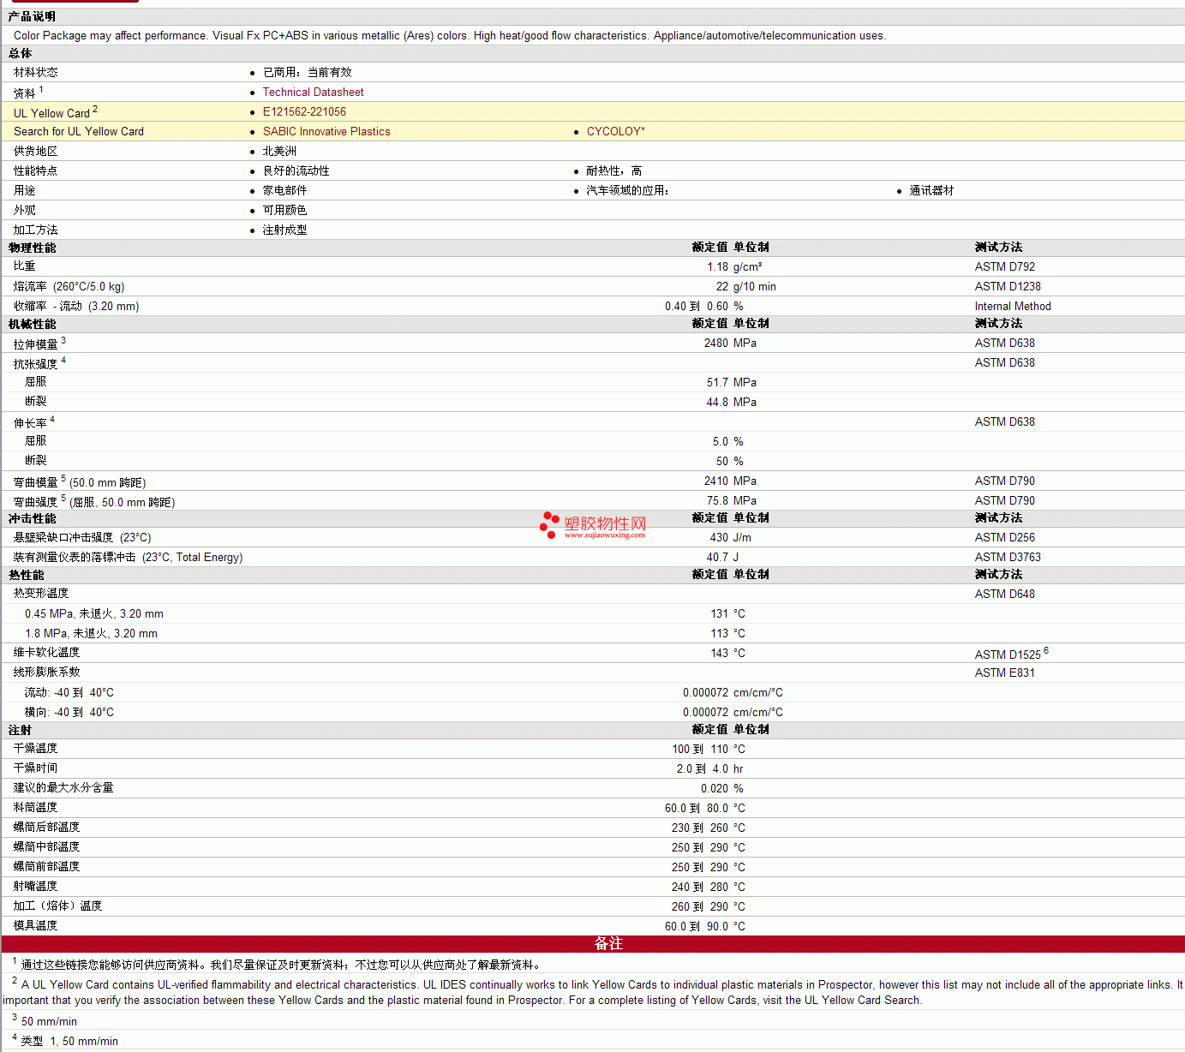
Task: Click ASTM D792 test method text
Action: point(1004,267)
